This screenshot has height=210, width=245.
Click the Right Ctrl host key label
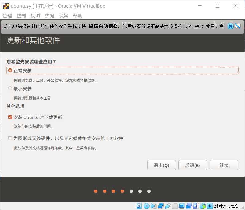pyautogui.click(x=226, y=206)
